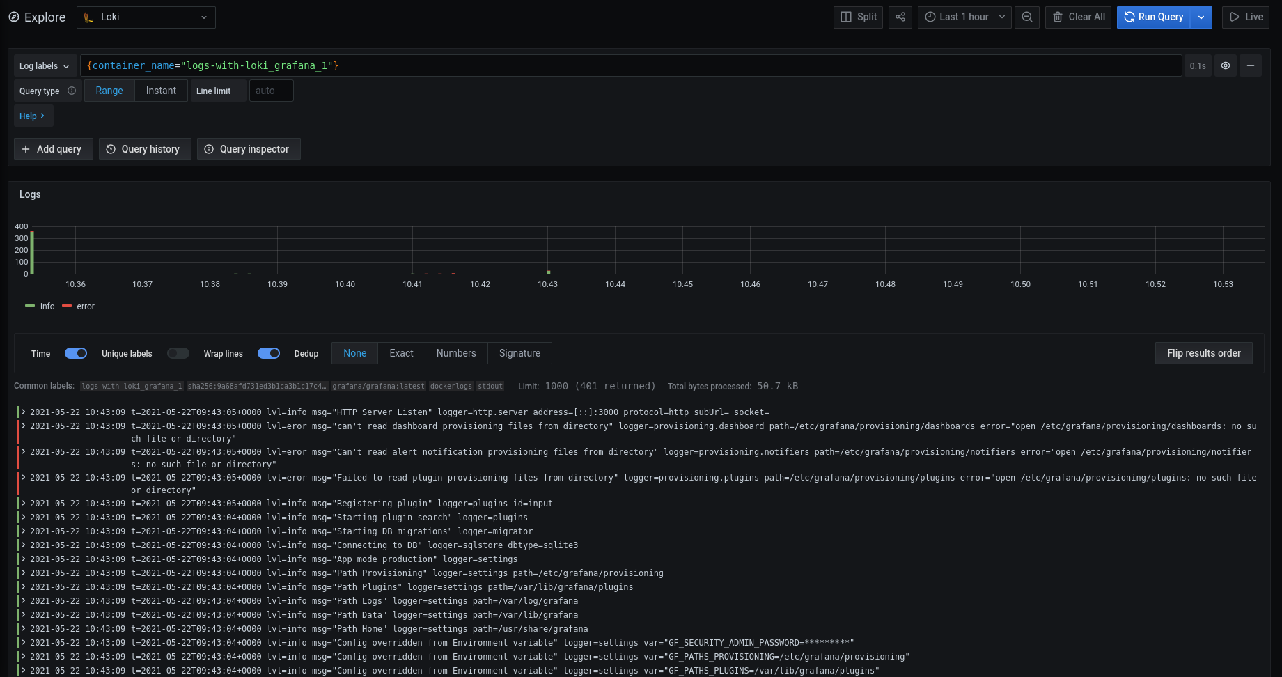Click common label grafana/grafana:latest

[x=378, y=386]
